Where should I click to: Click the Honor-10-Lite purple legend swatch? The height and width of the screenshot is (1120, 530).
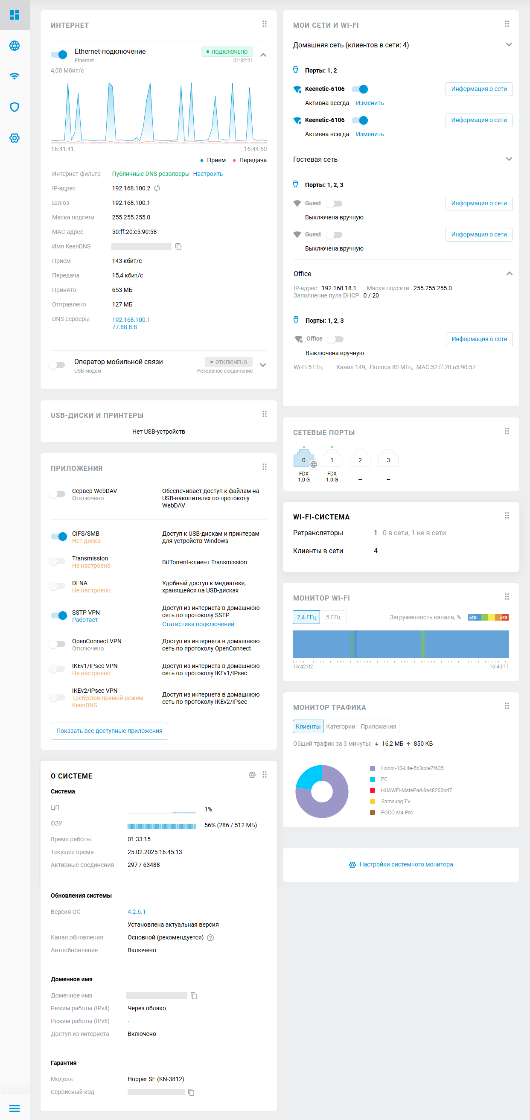point(372,768)
